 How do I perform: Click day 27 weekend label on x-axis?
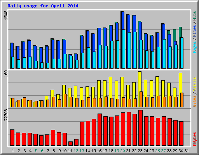coord(163,151)
